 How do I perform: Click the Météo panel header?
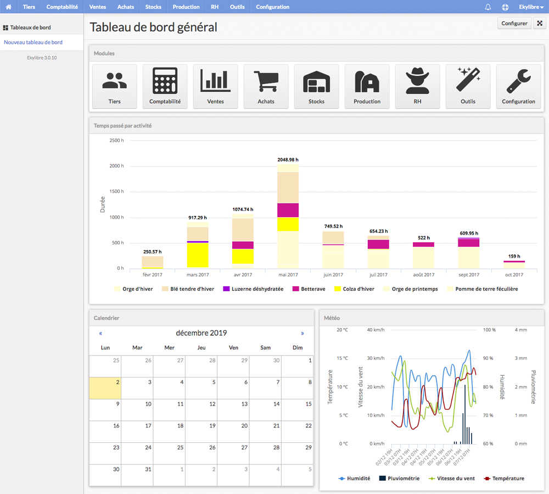click(x=332, y=318)
